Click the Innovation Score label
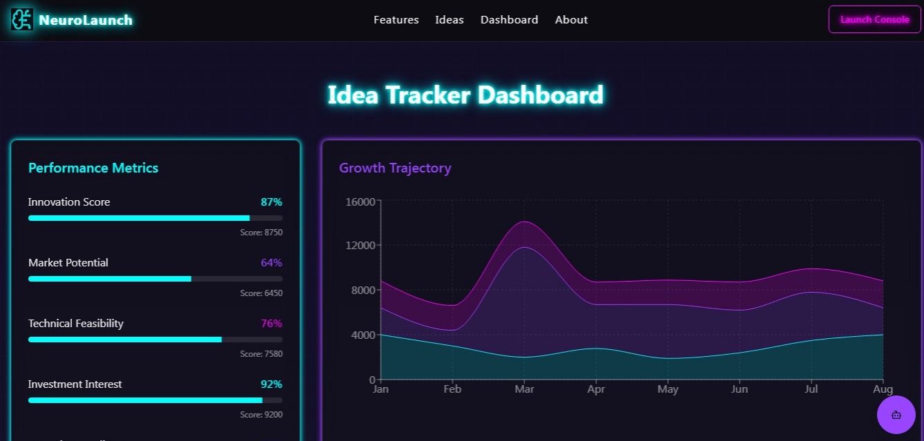 (69, 202)
